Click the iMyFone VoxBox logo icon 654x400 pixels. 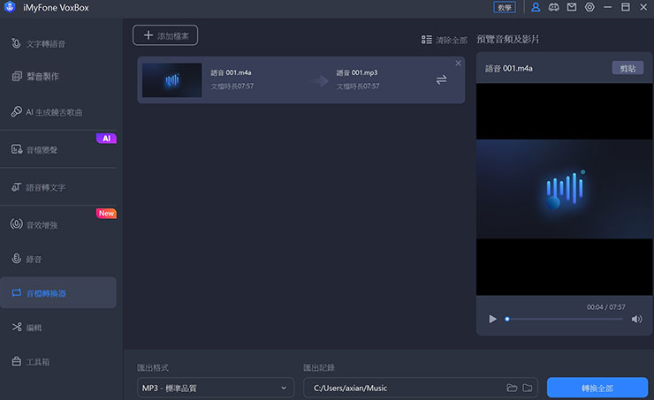click(x=10, y=7)
